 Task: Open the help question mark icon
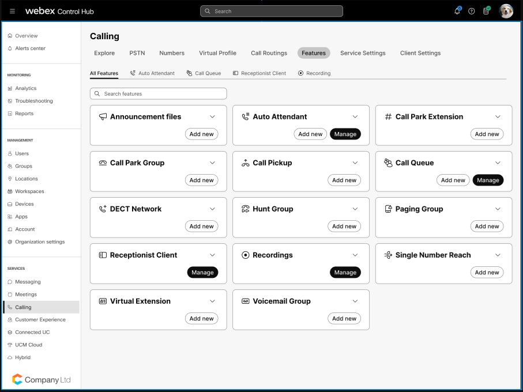pos(471,12)
